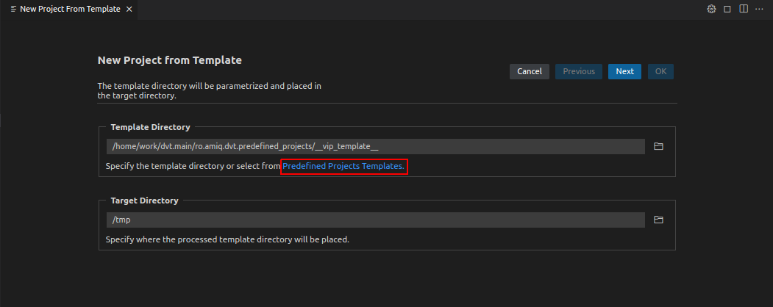Close the New Project From Template tab
The width and height of the screenshot is (773, 307).
click(129, 10)
